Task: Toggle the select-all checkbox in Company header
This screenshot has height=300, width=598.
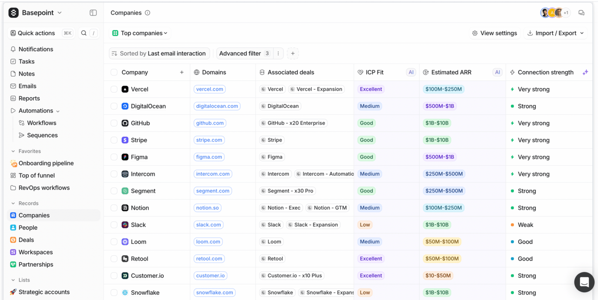Action: tap(114, 72)
